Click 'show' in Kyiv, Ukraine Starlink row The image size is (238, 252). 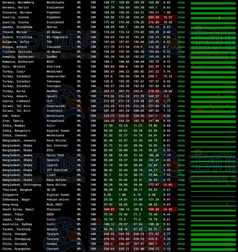click(x=181, y=67)
